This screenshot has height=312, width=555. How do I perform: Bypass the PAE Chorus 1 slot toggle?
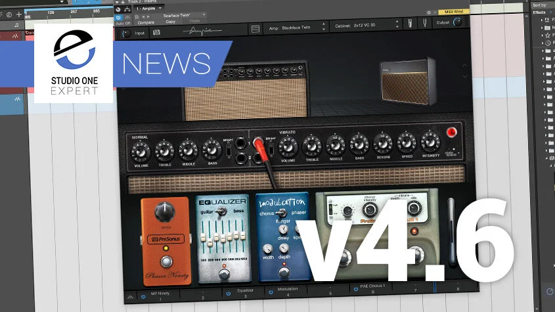coord(356,289)
